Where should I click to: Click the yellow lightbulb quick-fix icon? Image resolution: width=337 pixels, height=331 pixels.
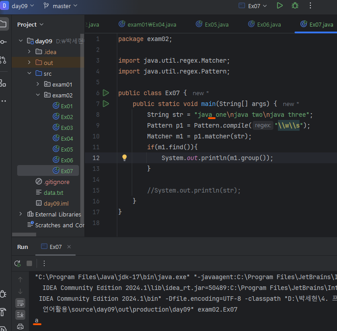coord(125,158)
